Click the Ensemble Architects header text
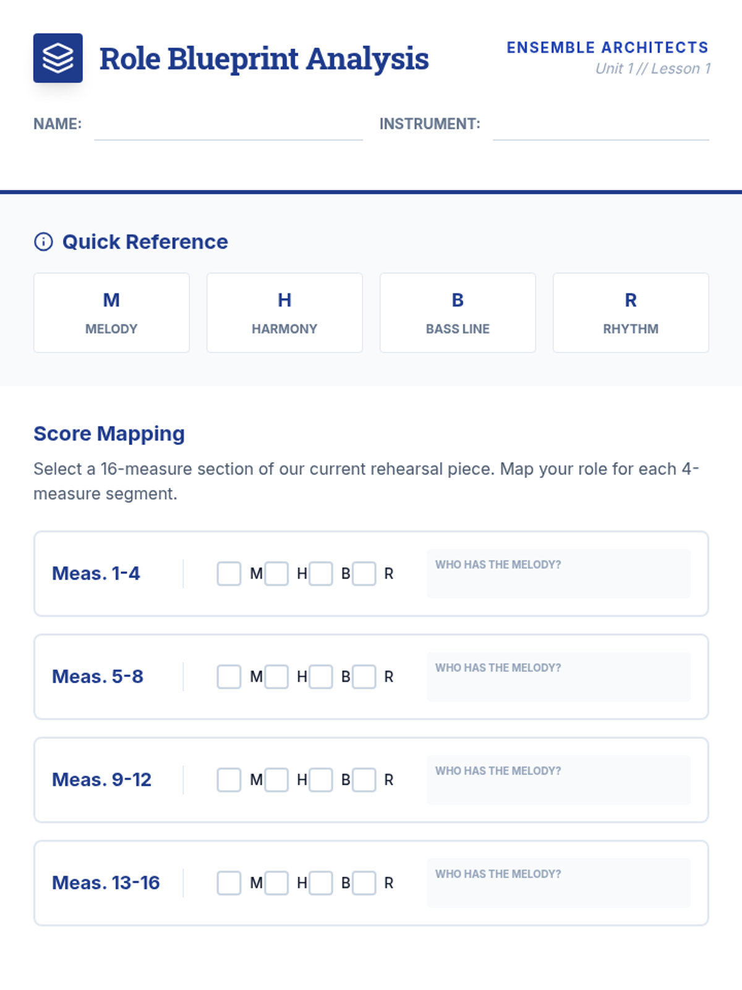This screenshot has height=990, width=742. (x=607, y=48)
